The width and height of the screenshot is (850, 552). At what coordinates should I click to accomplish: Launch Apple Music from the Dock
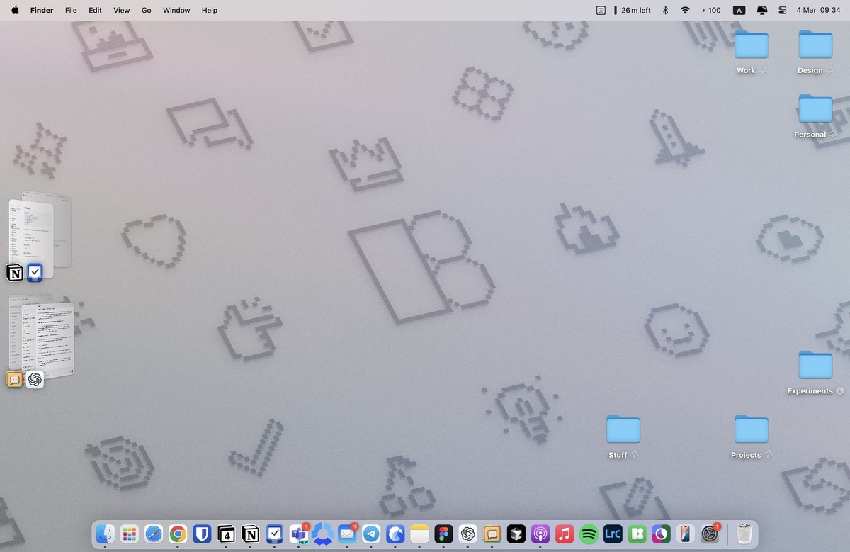(565, 534)
